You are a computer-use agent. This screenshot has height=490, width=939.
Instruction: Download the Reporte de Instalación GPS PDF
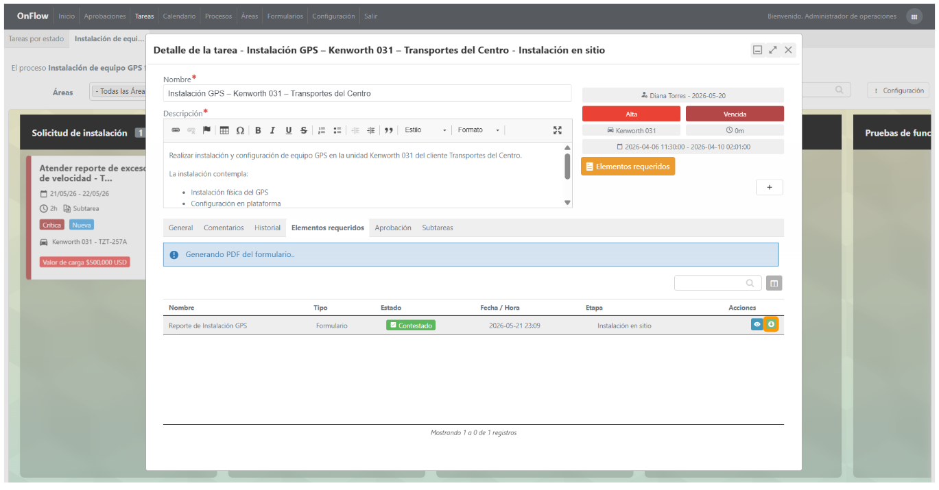(x=771, y=325)
